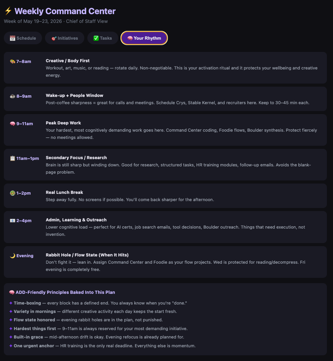Screen dimensions: 333x361
Task: Select the Tasks tab
Action: [103, 38]
